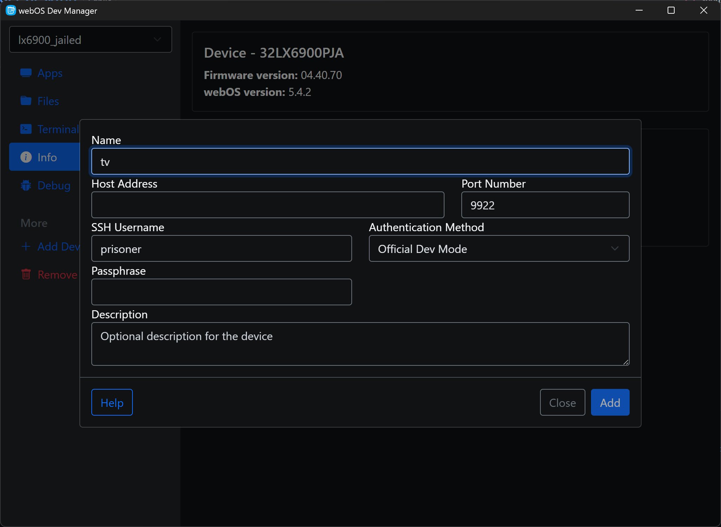Click the Description textarea resize handle

(x=626, y=362)
